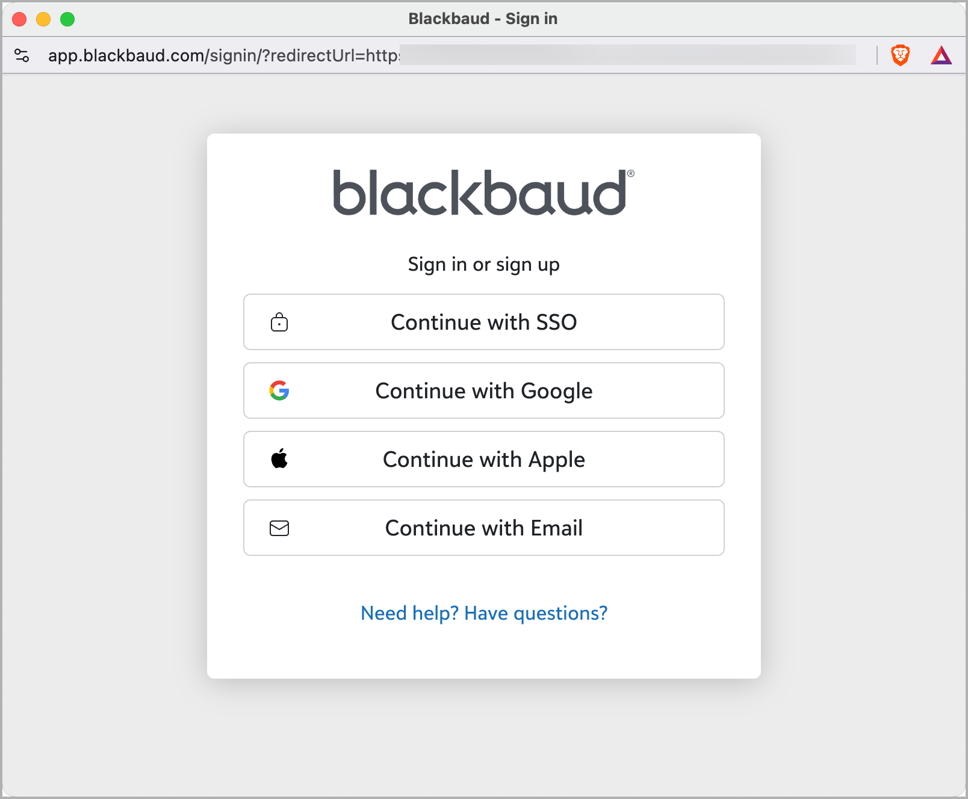Screen dimensions: 968x799
Task: Minimize the window using yellow button
Action: click(43, 19)
